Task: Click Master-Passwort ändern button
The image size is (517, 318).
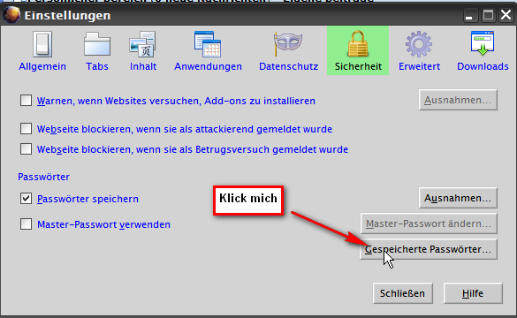Action: (429, 223)
